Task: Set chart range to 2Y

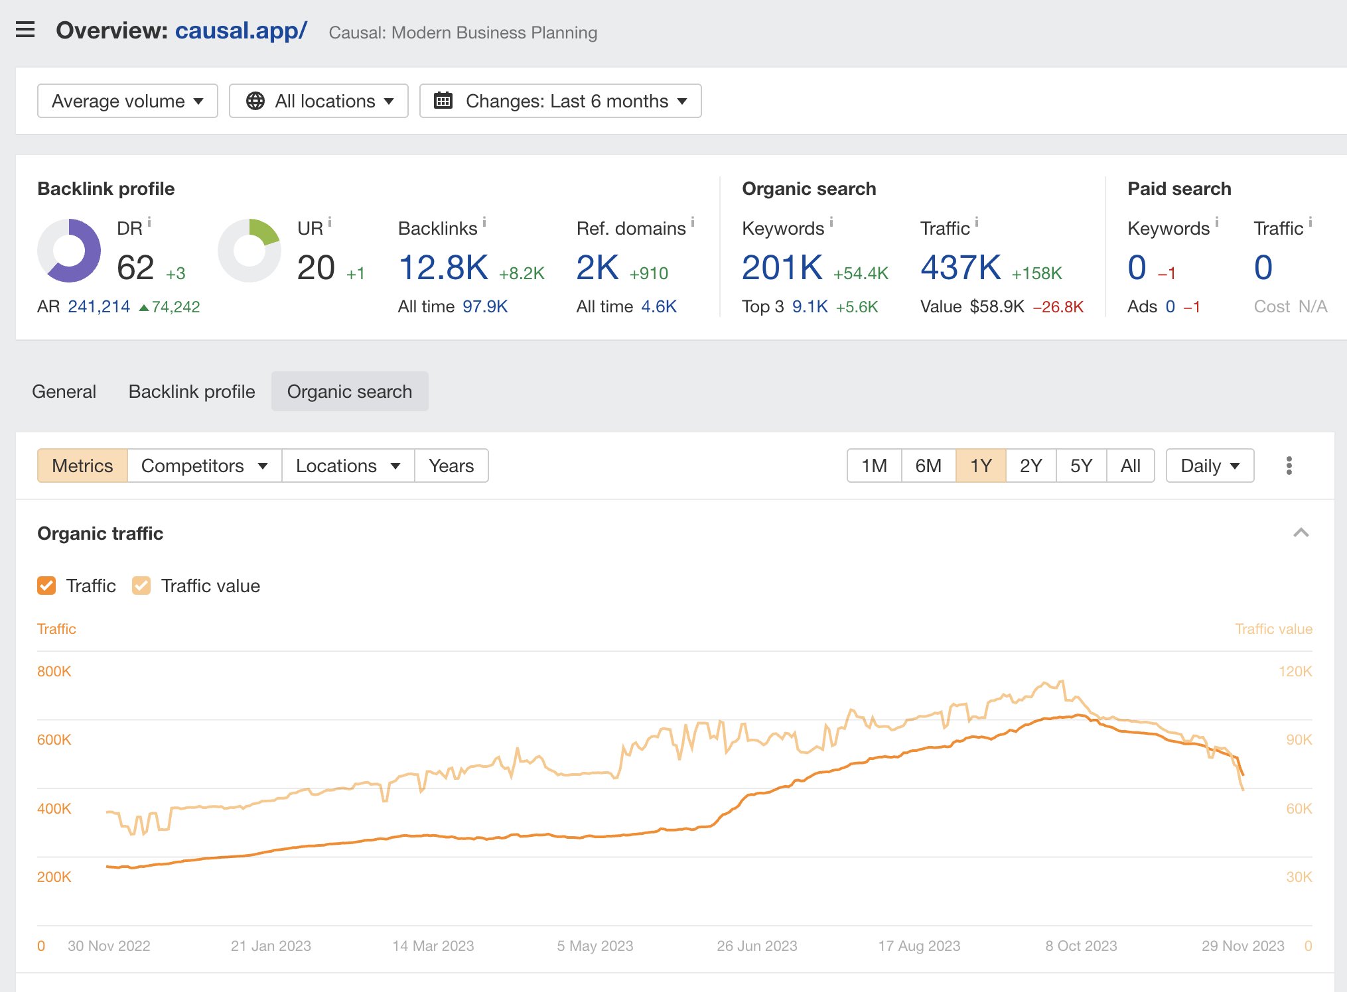Action: pyautogui.click(x=1030, y=465)
